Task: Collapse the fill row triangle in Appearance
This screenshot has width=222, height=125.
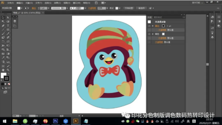Action: click(x=153, y=34)
